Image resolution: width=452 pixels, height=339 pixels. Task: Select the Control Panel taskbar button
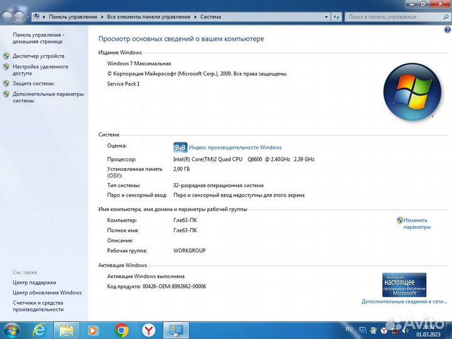tap(176, 330)
